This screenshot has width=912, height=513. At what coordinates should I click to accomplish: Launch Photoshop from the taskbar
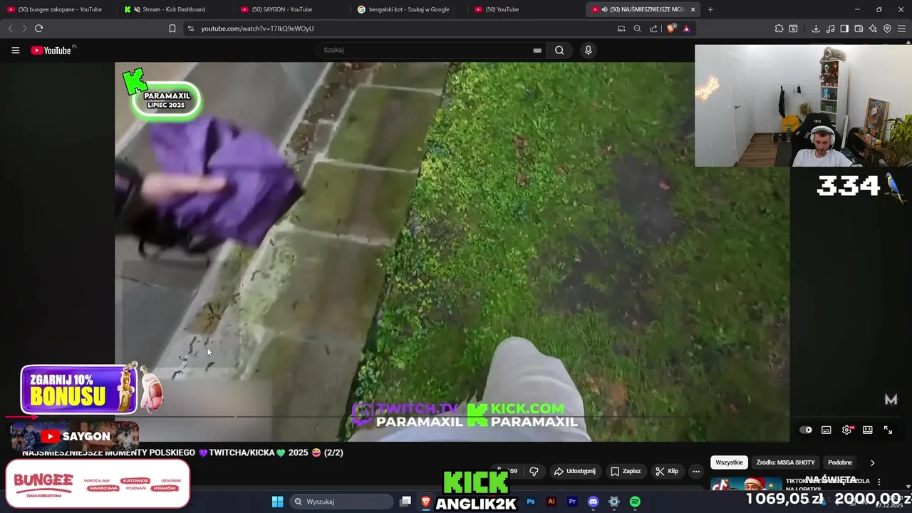coord(530,502)
